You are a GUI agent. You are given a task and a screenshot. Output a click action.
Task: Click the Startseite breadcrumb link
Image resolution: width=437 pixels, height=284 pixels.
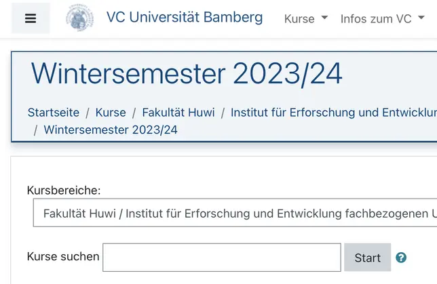(x=54, y=113)
